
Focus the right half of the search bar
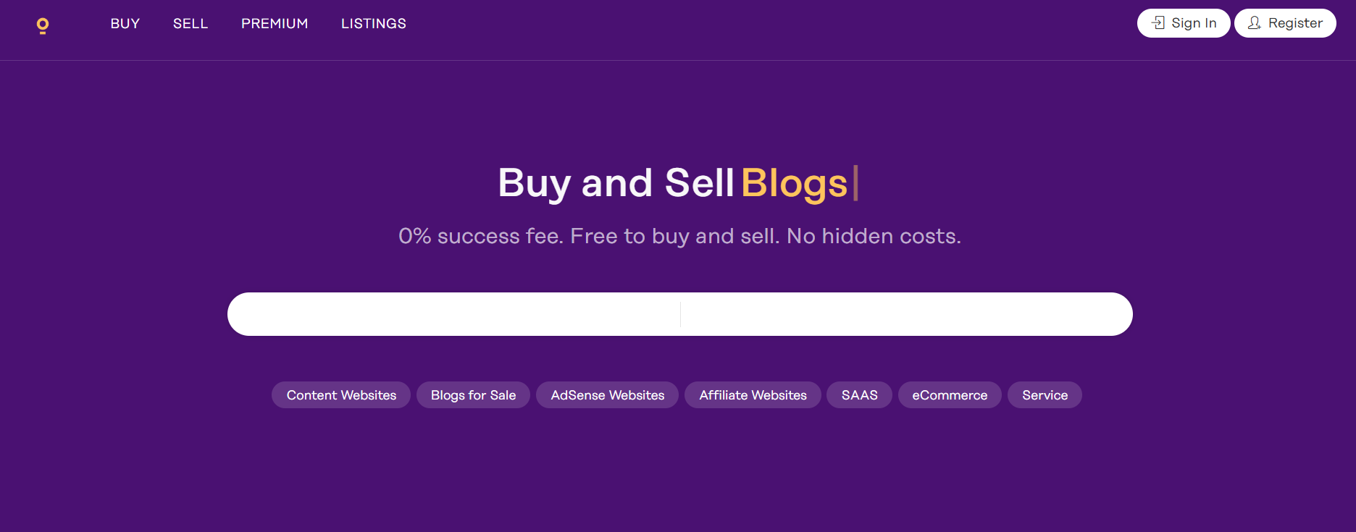coord(907,314)
